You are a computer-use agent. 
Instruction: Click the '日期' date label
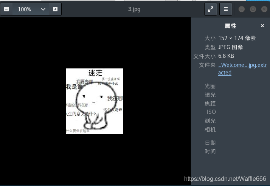pyautogui.click(x=210, y=143)
